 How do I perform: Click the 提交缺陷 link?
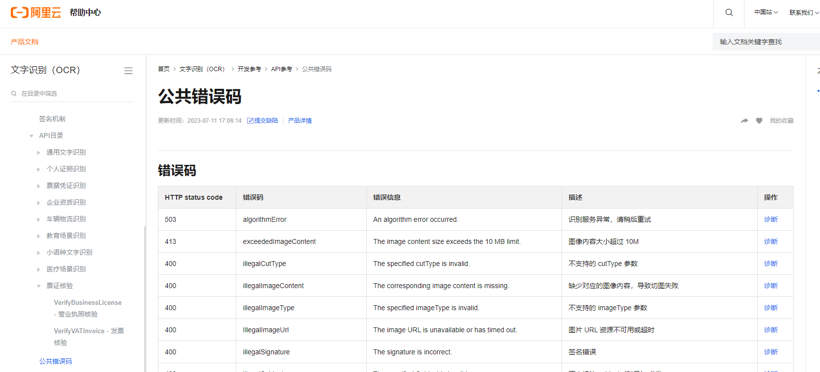click(266, 121)
